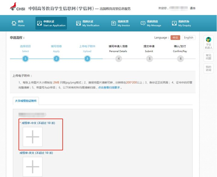The height and width of the screenshot is (177, 217).
Task: Click the 中国高等教育学生信息网 site title
Action: click(x=61, y=8)
